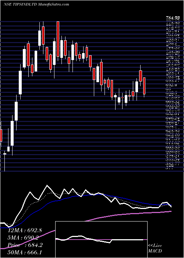Click the NSE TIPSINDLTD chart title
184x258 pixels.
20,4
